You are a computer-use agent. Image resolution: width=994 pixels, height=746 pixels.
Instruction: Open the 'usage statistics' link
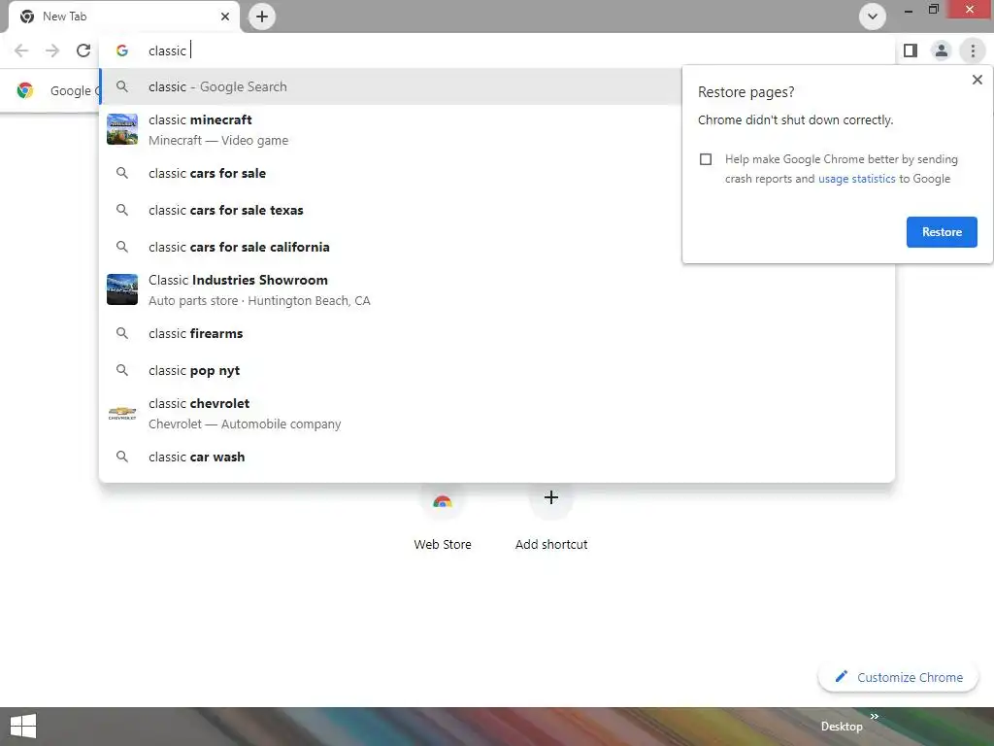click(x=856, y=179)
